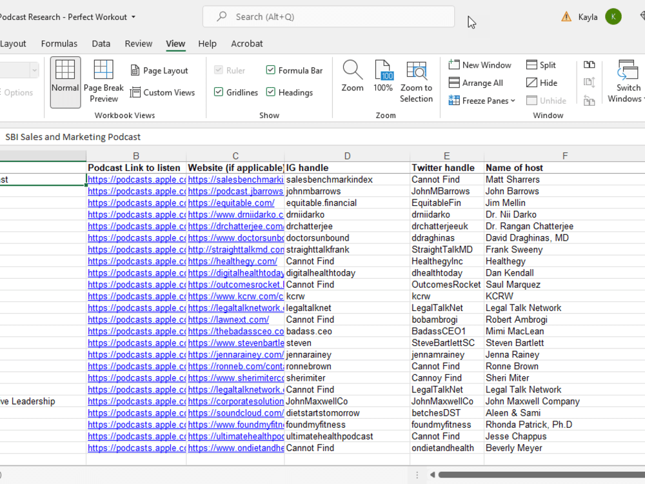
Task: Select cell 'Beverly Meyer'
Action: [565, 449]
